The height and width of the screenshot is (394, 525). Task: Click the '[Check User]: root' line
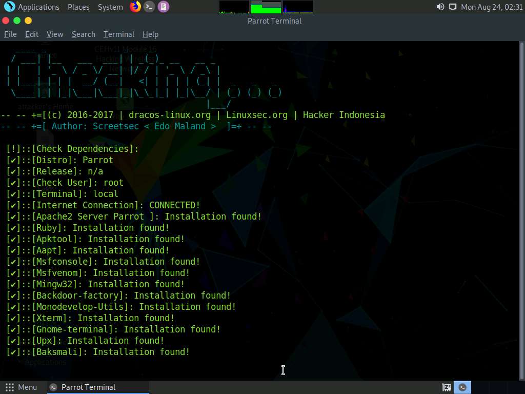point(65,183)
